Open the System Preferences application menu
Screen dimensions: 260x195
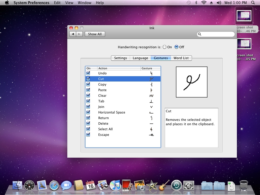coord(31,3)
